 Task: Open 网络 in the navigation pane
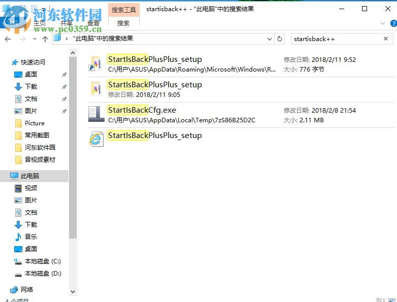tap(26, 289)
